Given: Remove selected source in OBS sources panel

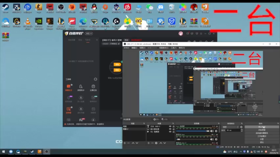Looking at the screenshot, I should tap(152, 143).
